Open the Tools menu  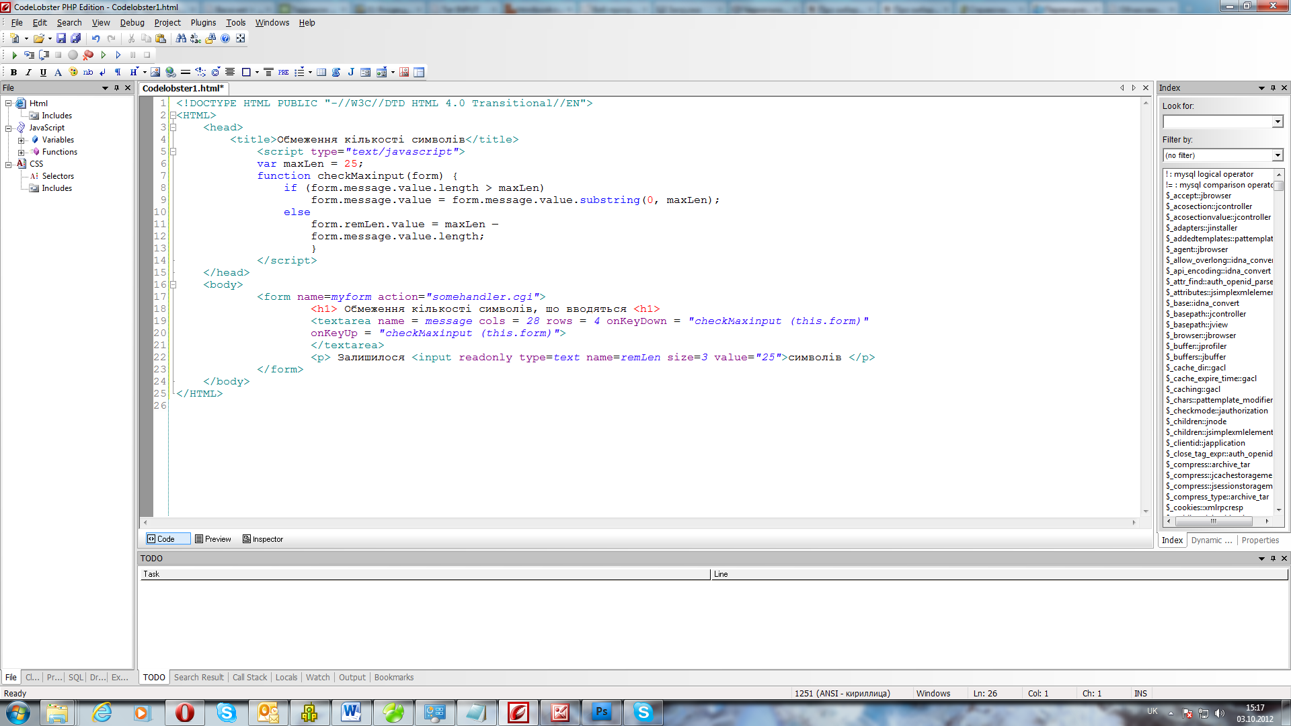tap(235, 22)
